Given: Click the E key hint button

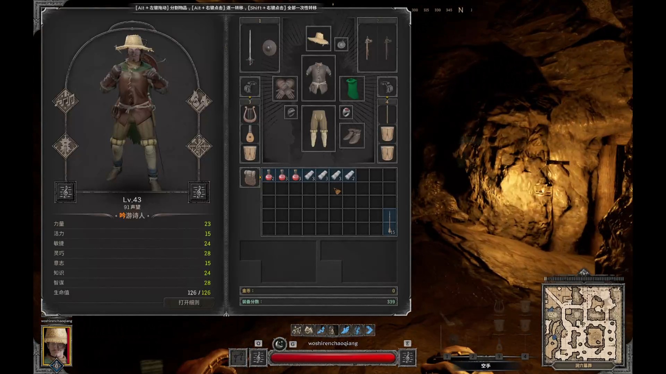Looking at the screenshot, I should (407, 343).
